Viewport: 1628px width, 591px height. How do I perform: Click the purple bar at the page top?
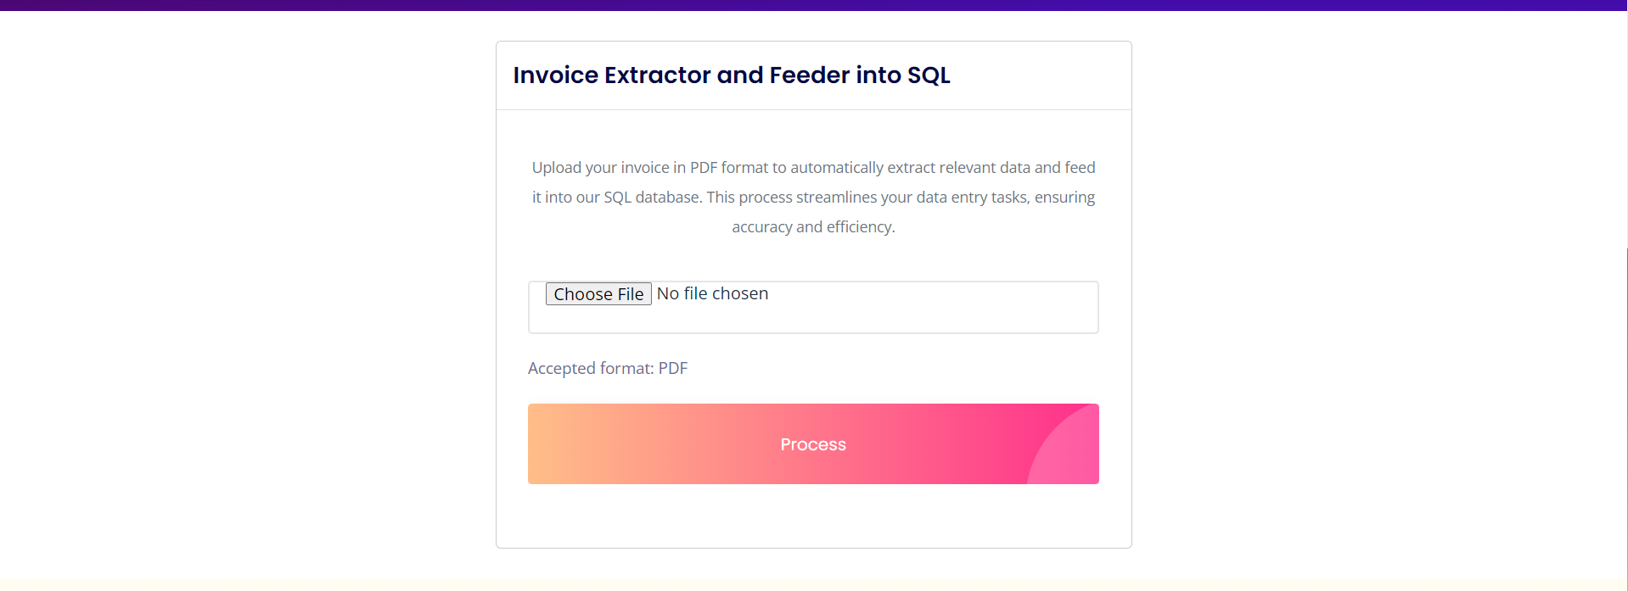pyautogui.click(x=813, y=5)
